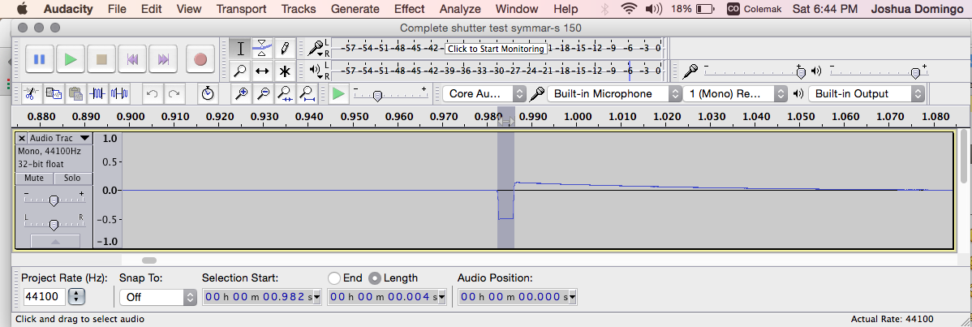Click the Zoom In magnifier button
The image size is (972, 327).
pos(241,94)
